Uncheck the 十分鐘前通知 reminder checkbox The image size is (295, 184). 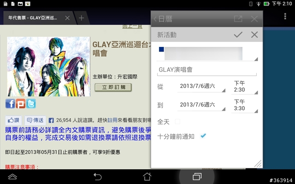tap(203, 136)
